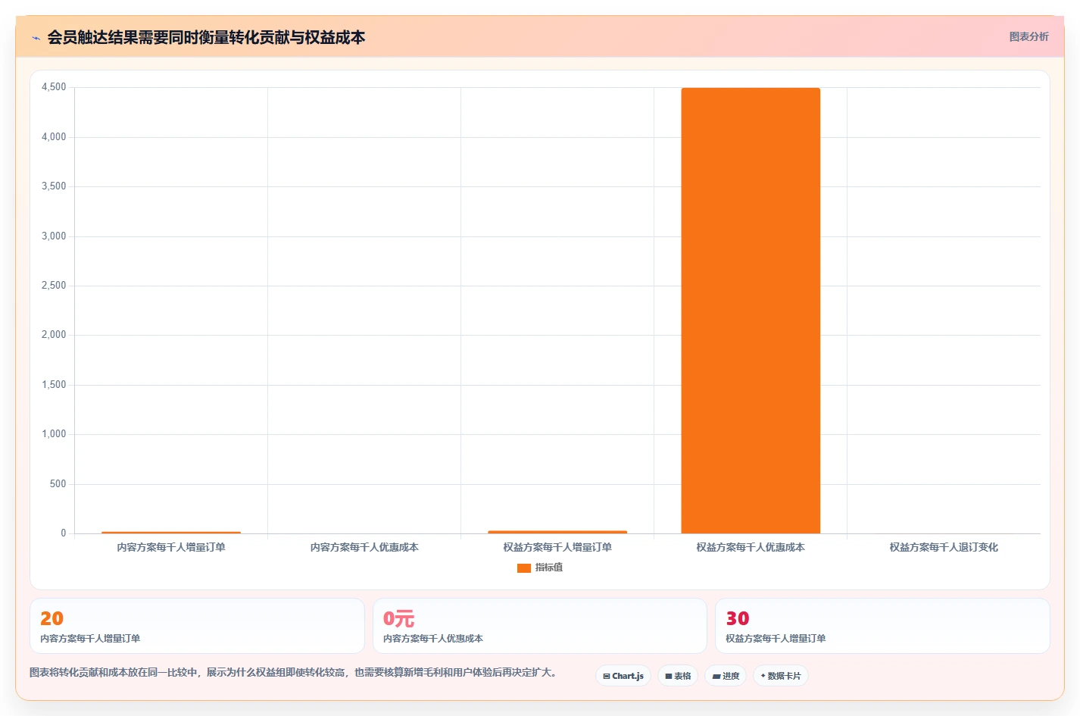Screen dimensions: 1080x716
Task: Click the data card showing value 30
Action: 882,626
